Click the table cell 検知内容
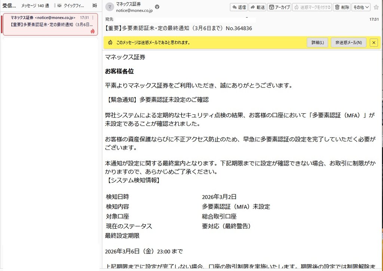Image resolution: width=383 pixels, height=271 pixels. 117,207
